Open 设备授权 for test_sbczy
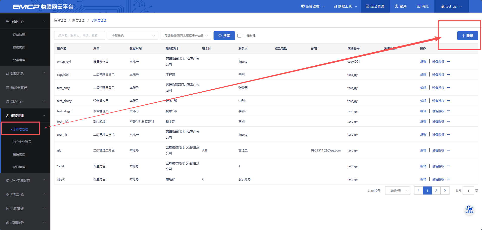 coord(438,101)
